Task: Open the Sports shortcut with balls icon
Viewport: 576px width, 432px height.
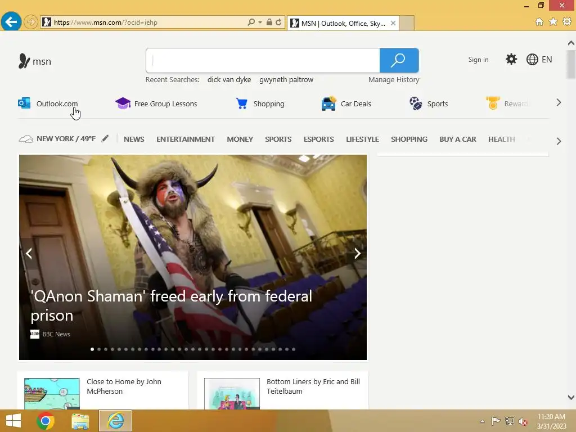Action: (x=429, y=103)
